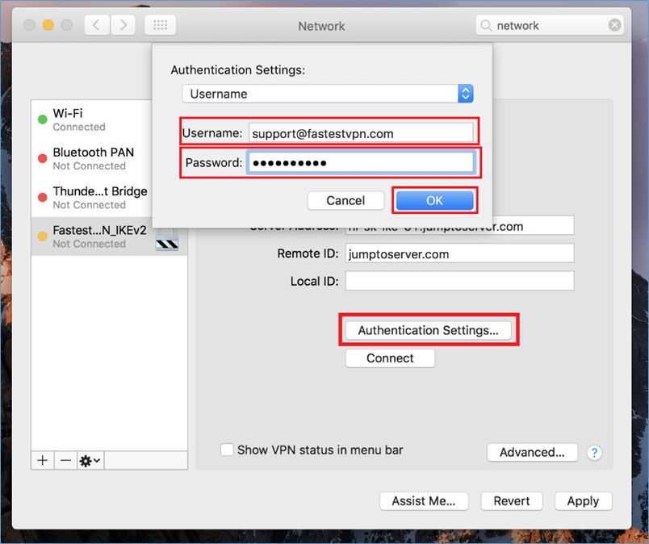Close the Network window
This screenshot has width=649, height=544.
pyautogui.click(x=29, y=25)
